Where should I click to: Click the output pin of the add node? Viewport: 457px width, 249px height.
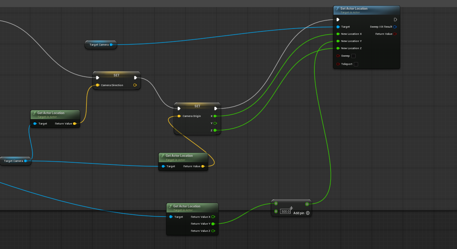click(x=307, y=204)
